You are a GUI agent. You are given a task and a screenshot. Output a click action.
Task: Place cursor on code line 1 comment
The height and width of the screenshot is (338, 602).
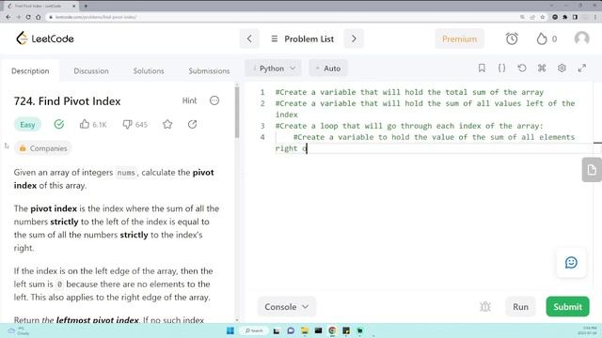[x=409, y=92]
